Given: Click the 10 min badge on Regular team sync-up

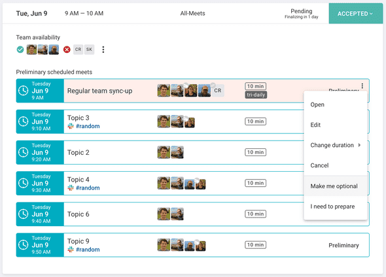Looking at the screenshot, I should (255, 86).
